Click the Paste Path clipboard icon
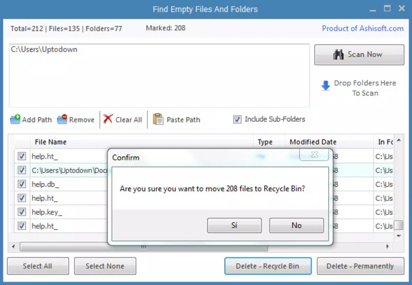The height and width of the screenshot is (285, 412). pos(158,119)
